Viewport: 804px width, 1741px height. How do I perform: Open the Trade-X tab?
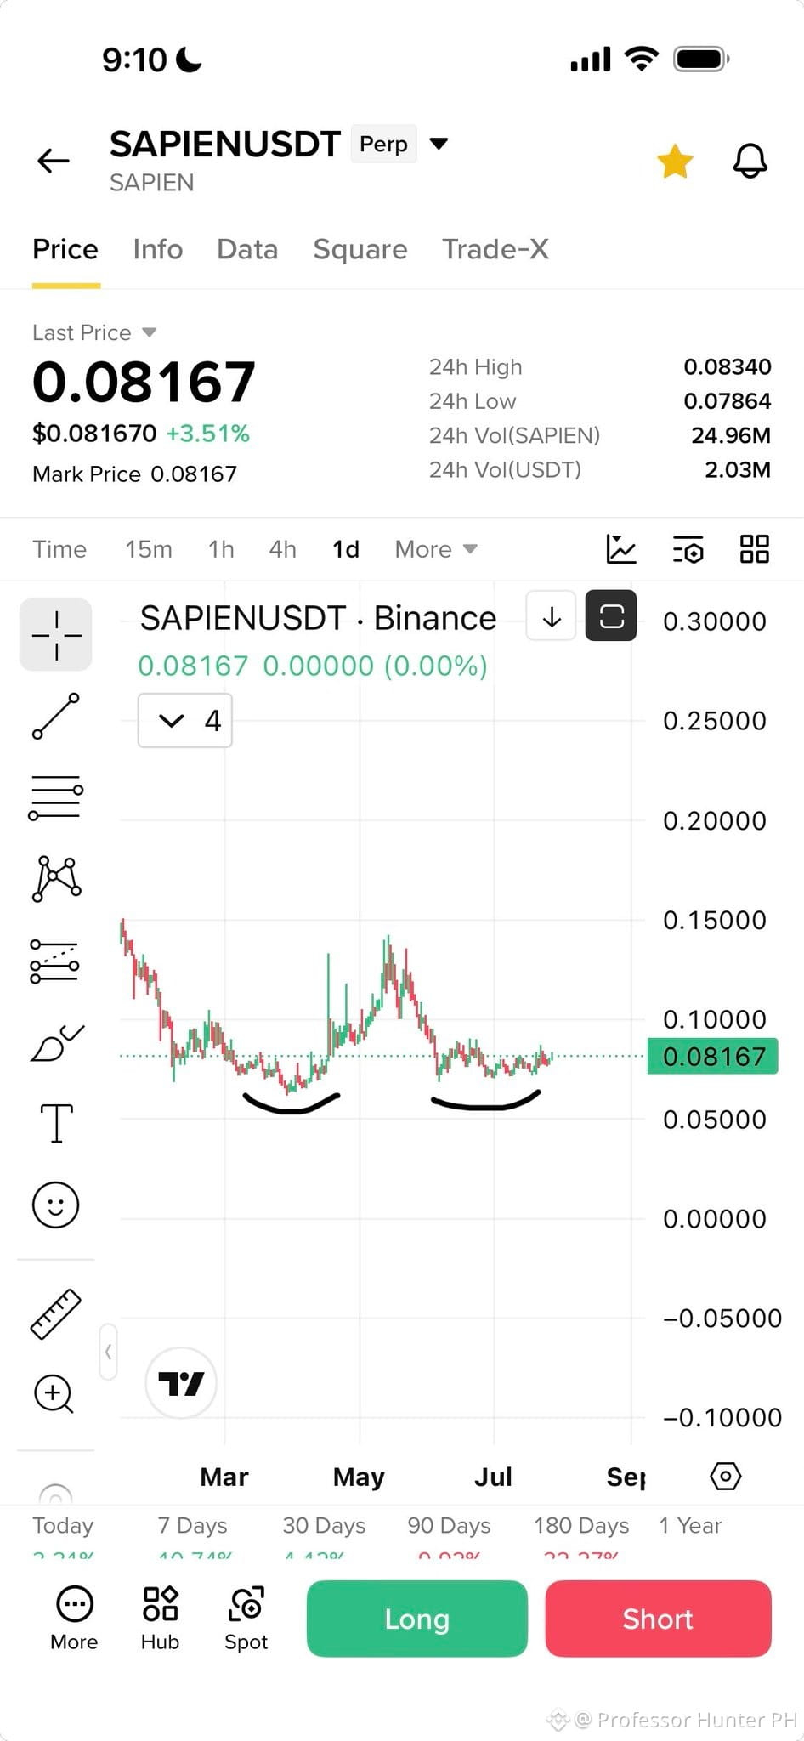(495, 249)
